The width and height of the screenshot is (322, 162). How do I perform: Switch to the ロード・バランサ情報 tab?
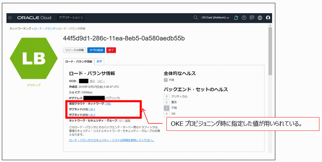79,62
